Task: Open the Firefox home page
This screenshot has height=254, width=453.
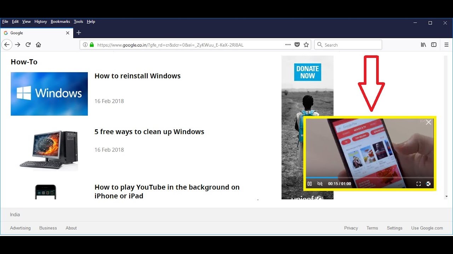Action: [x=39, y=45]
